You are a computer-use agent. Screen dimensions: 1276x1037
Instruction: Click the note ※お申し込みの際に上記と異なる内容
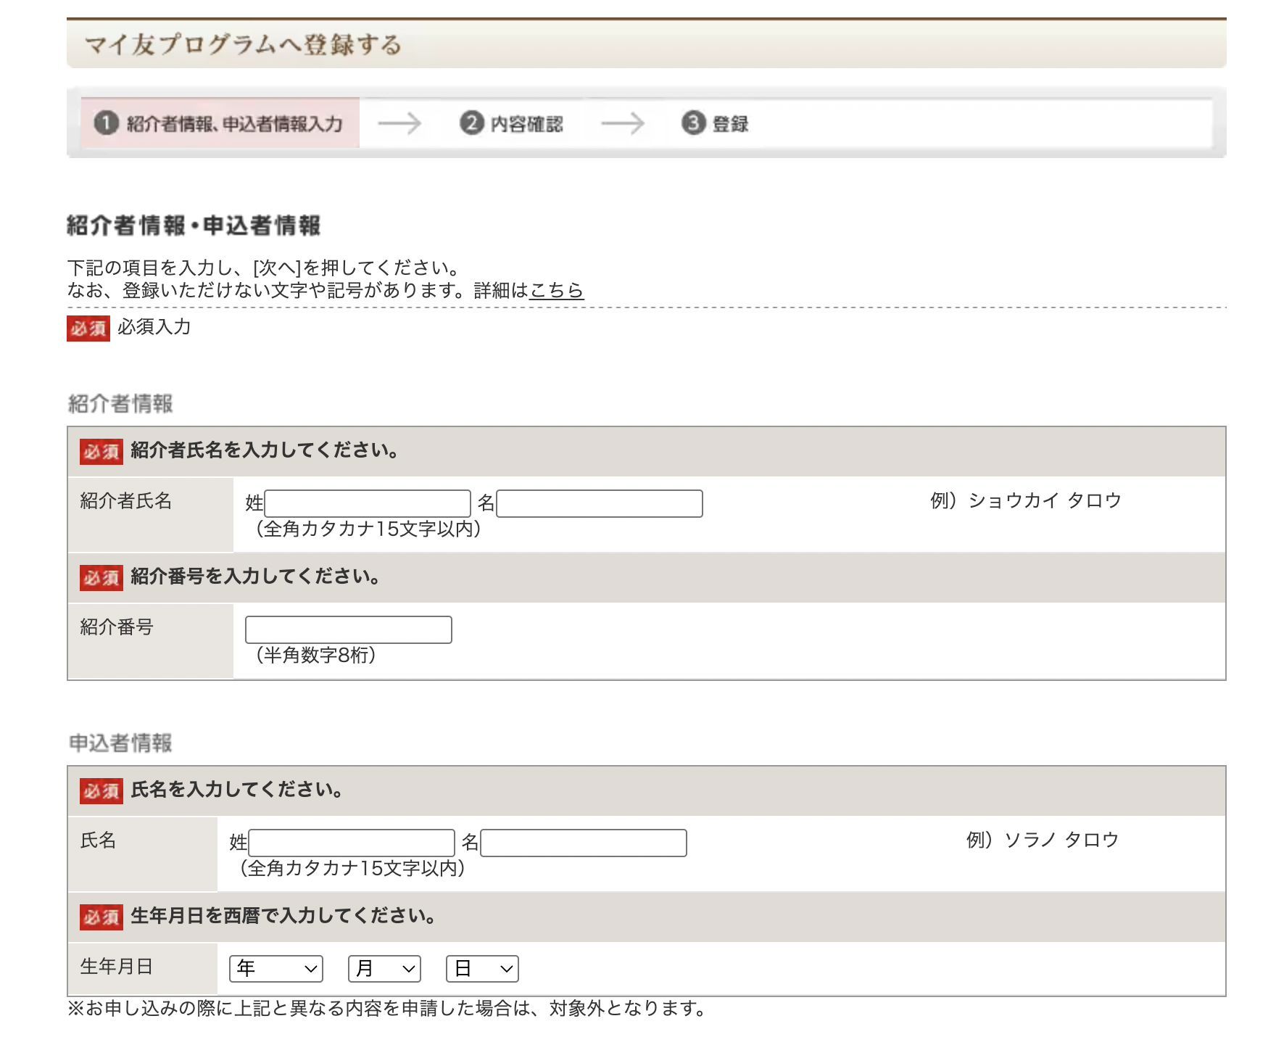tap(387, 1009)
